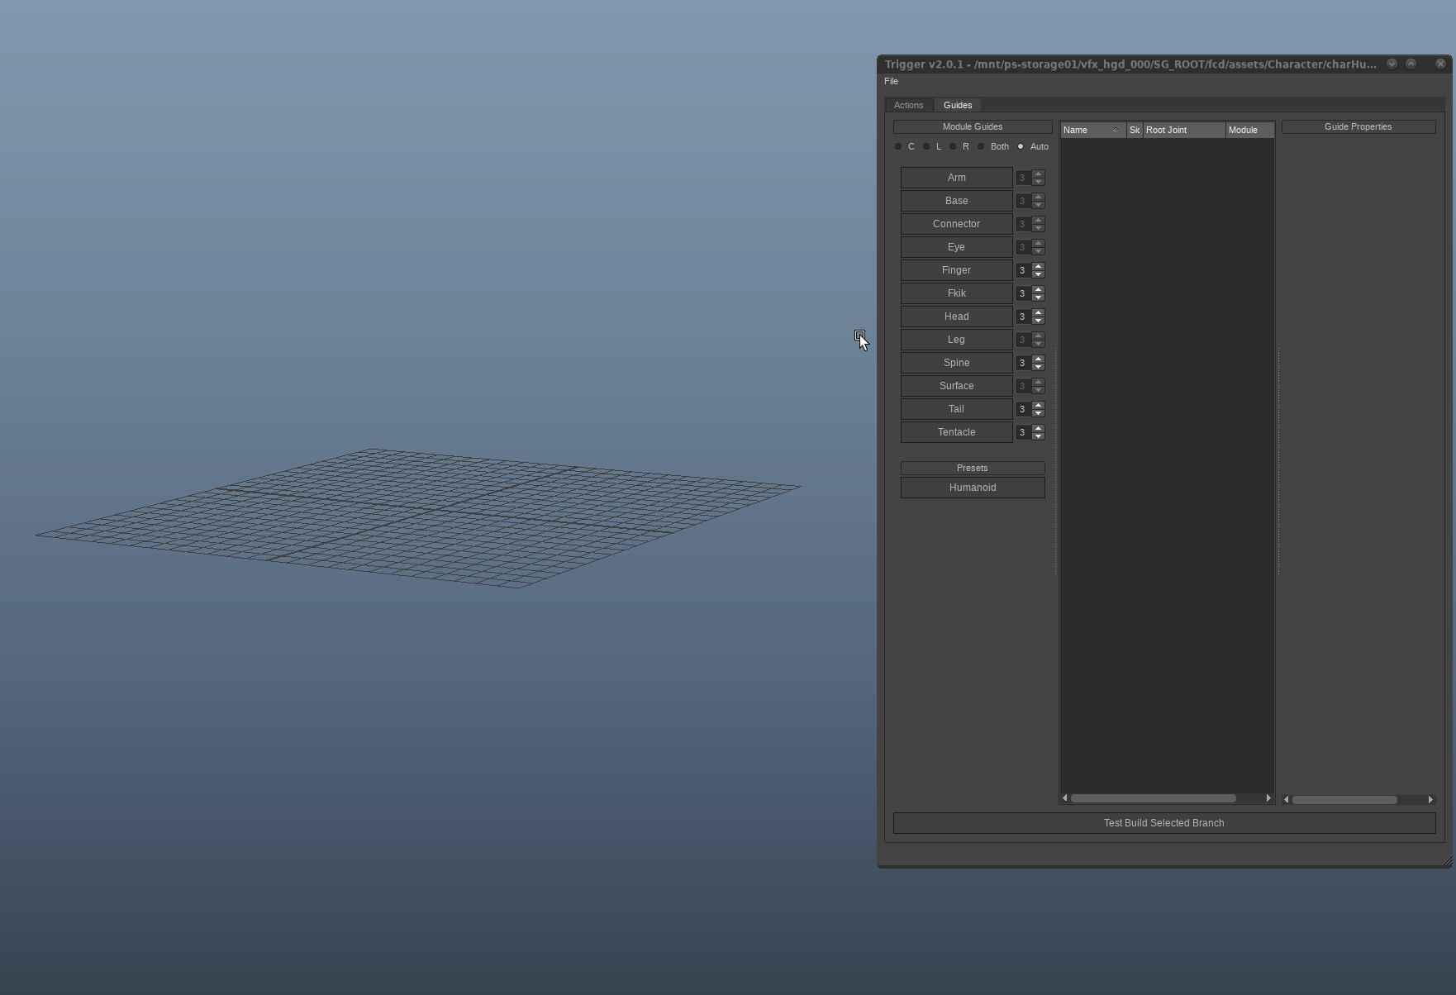The height and width of the screenshot is (995, 1456).
Task: Click Test Build Selected Branch button
Action: (1164, 823)
